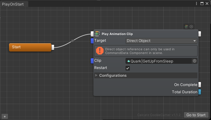Click the Play Animation Clip node icon
211x120 pixels.
tap(97, 34)
